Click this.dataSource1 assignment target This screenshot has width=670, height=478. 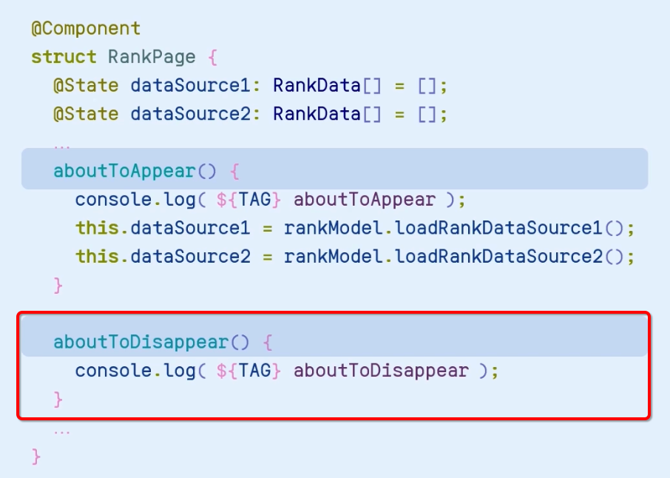163,228
